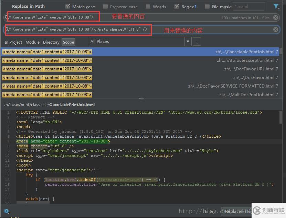The image size is (286, 218).
Task: Clear the search query with its X icon
Action: 276,16
